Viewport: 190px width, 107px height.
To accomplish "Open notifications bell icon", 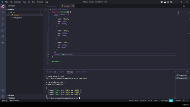I will click(x=187, y=101).
